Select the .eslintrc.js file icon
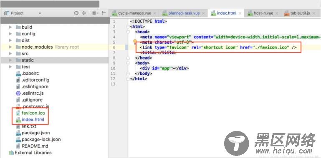Screen dimensions: 321x158 click(18, 94)
